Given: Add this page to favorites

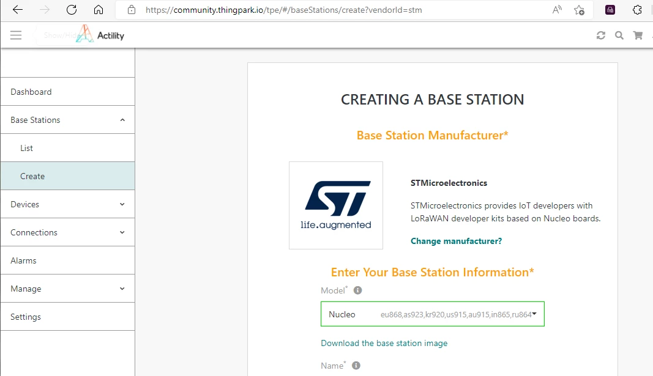Looking at the screenshot, I should [x=579, y=10].
